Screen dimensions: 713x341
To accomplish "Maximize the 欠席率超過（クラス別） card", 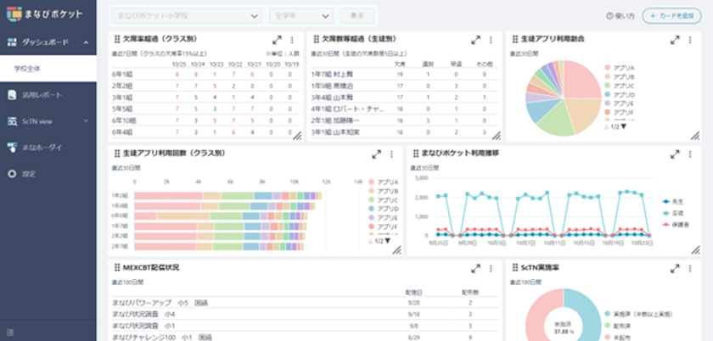I will tap(277, 40).
